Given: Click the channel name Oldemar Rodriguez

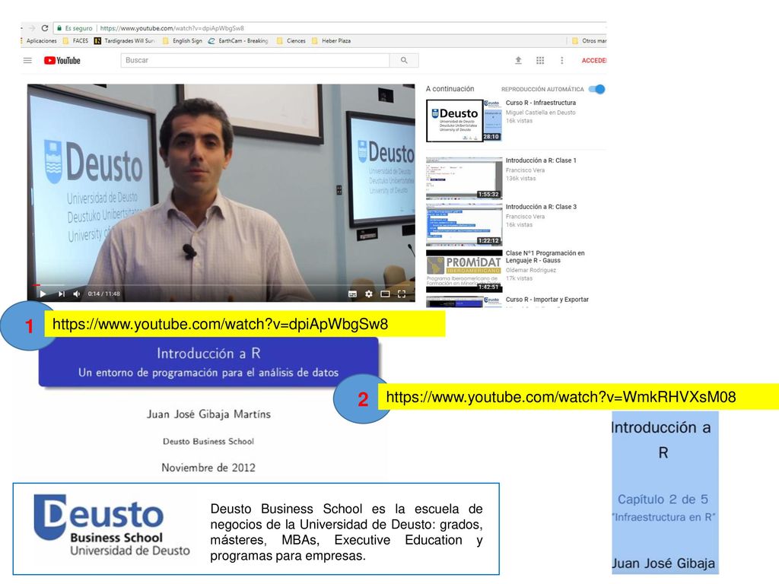Looking at the screenshot, I should [x=530, y=270].
